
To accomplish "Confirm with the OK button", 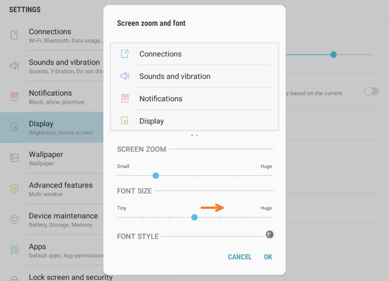I will coord(268,257).
